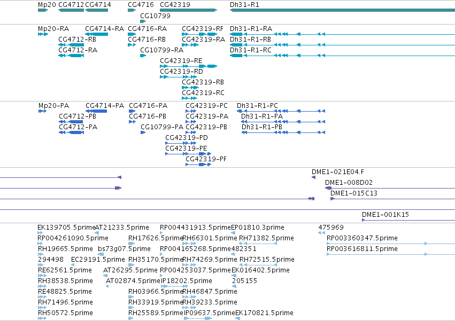Click protein CG42319-PD label
The image size is (455, 321).
pyautogui.click(x=187, y=138)
